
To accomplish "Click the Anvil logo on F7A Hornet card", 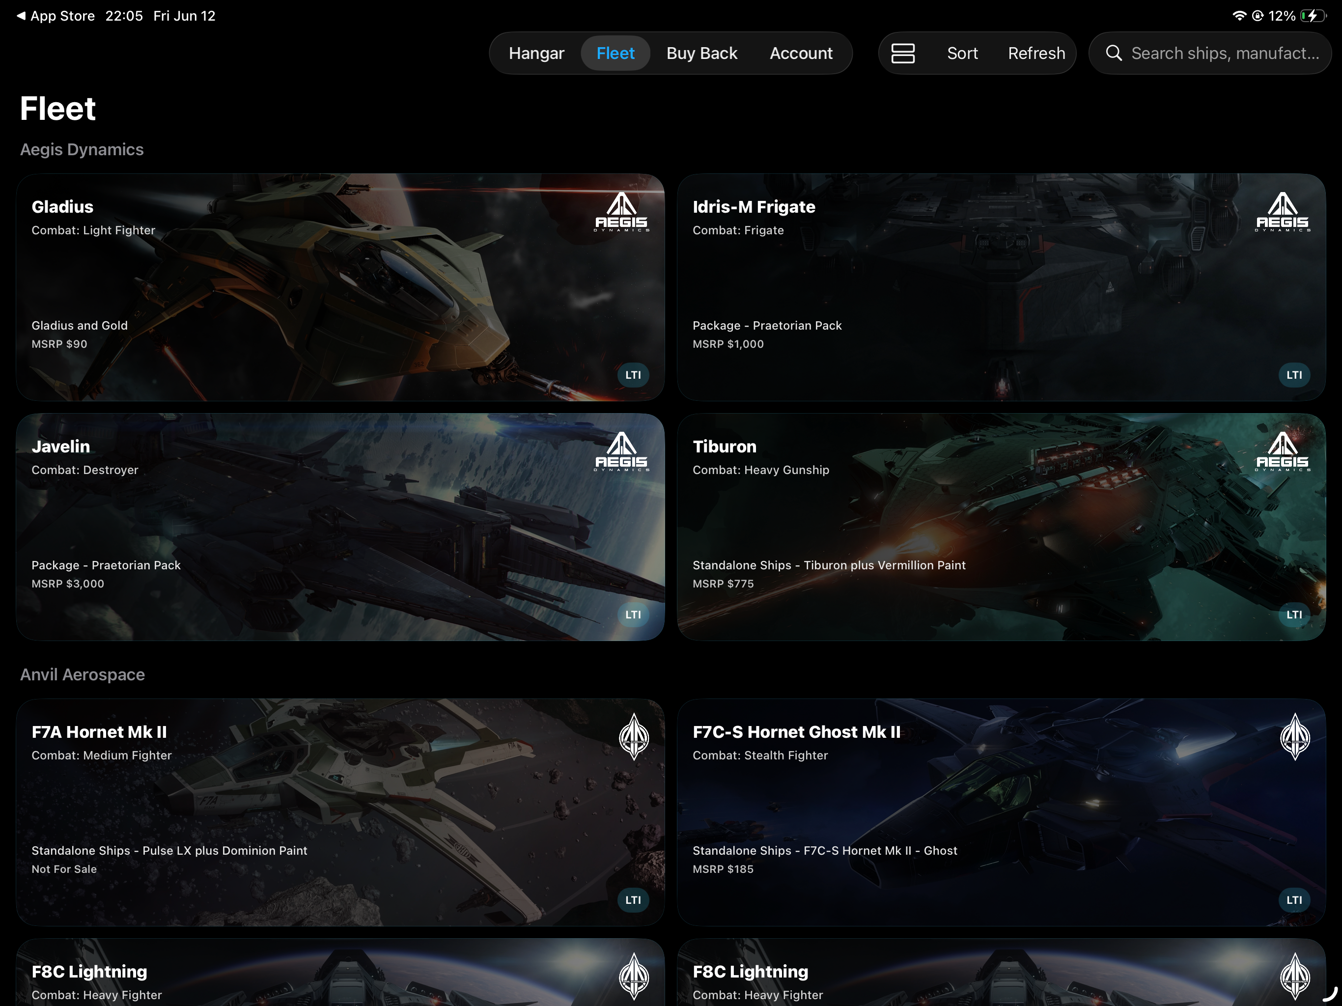I will [633, 737].
